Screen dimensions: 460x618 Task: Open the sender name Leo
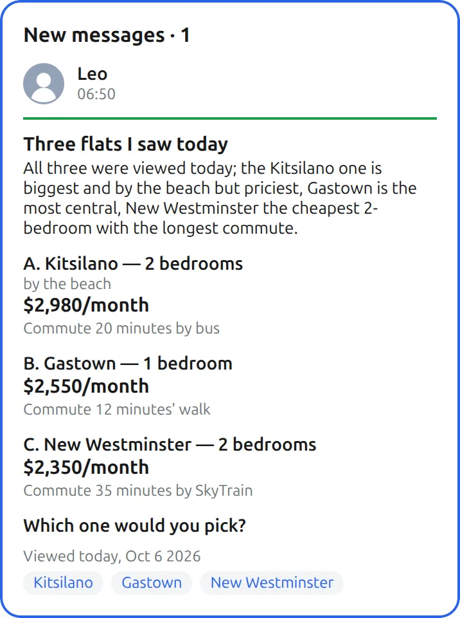(92, 73)
